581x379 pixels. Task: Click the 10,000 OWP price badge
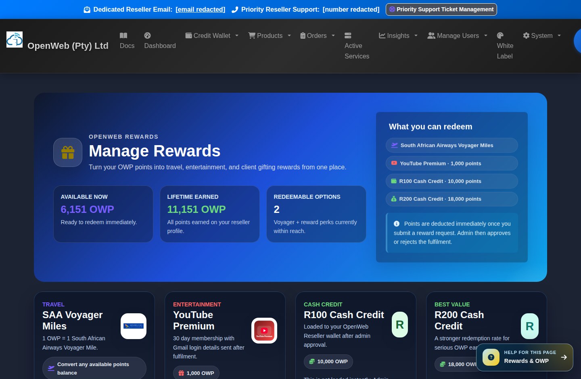[328, 362]
